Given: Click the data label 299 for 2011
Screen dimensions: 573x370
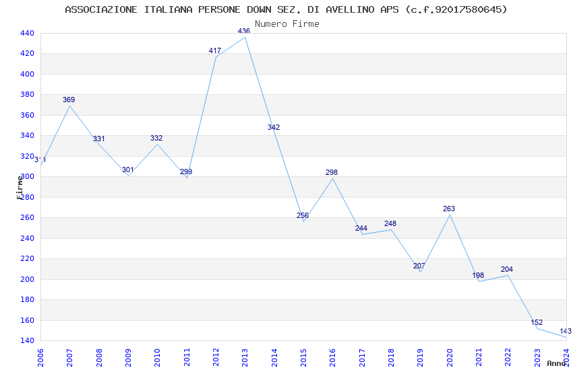Looking at the screenshot, I should coord(186,172).
